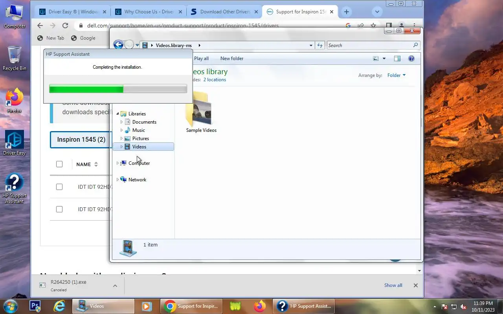
Task: Select the Support for Inspiron tab
Action: coord(300,12)
